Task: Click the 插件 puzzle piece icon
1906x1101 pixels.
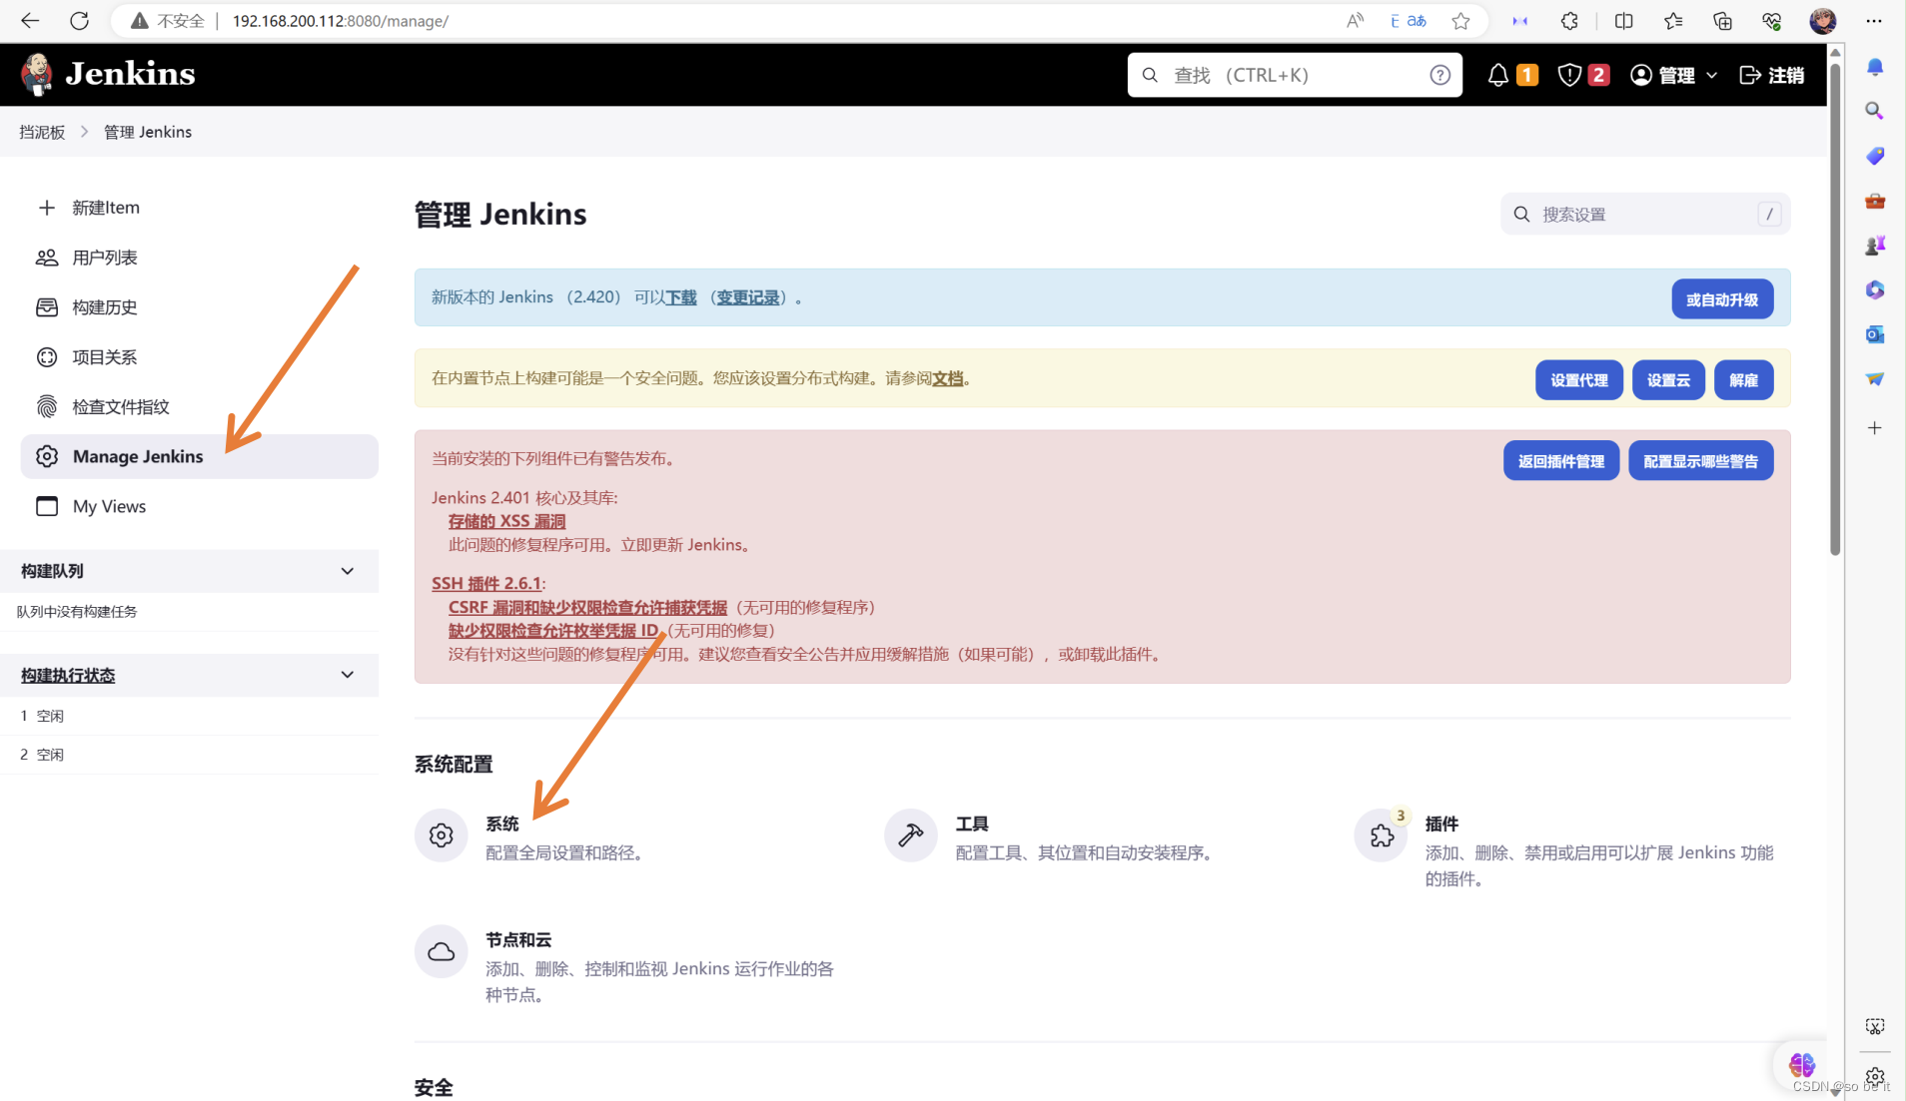Action: click(1382, 835)
